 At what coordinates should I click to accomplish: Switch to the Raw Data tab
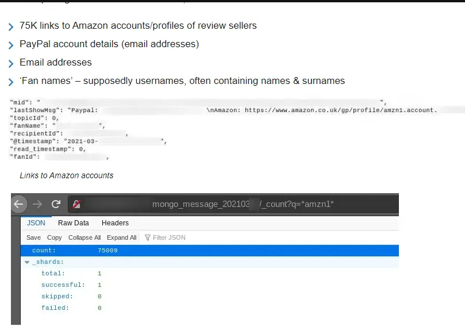pos(74,223)
